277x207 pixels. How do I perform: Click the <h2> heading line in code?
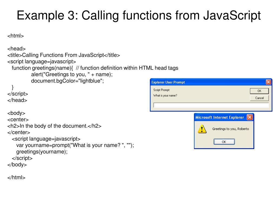(54, 126)
